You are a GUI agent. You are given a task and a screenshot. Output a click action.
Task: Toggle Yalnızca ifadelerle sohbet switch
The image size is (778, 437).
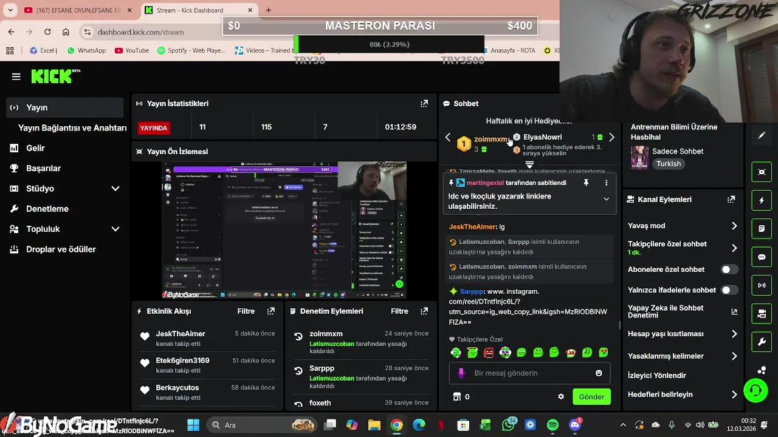pyautogui.click(x=729, y=290)
